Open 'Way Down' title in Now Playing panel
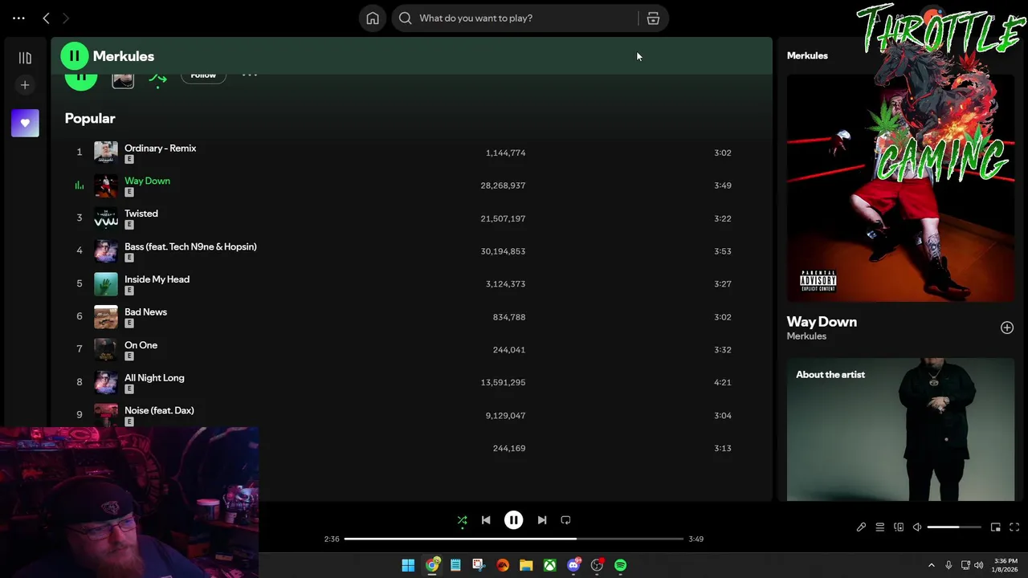 [x=822, y=321]
